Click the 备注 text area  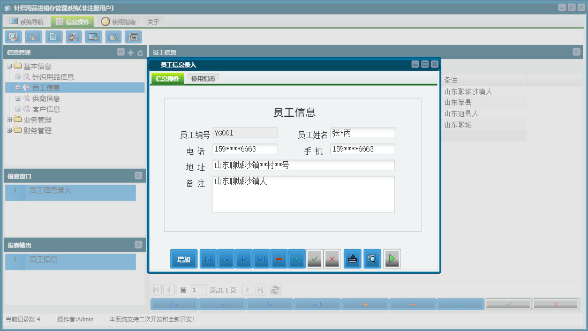[304, 194]
